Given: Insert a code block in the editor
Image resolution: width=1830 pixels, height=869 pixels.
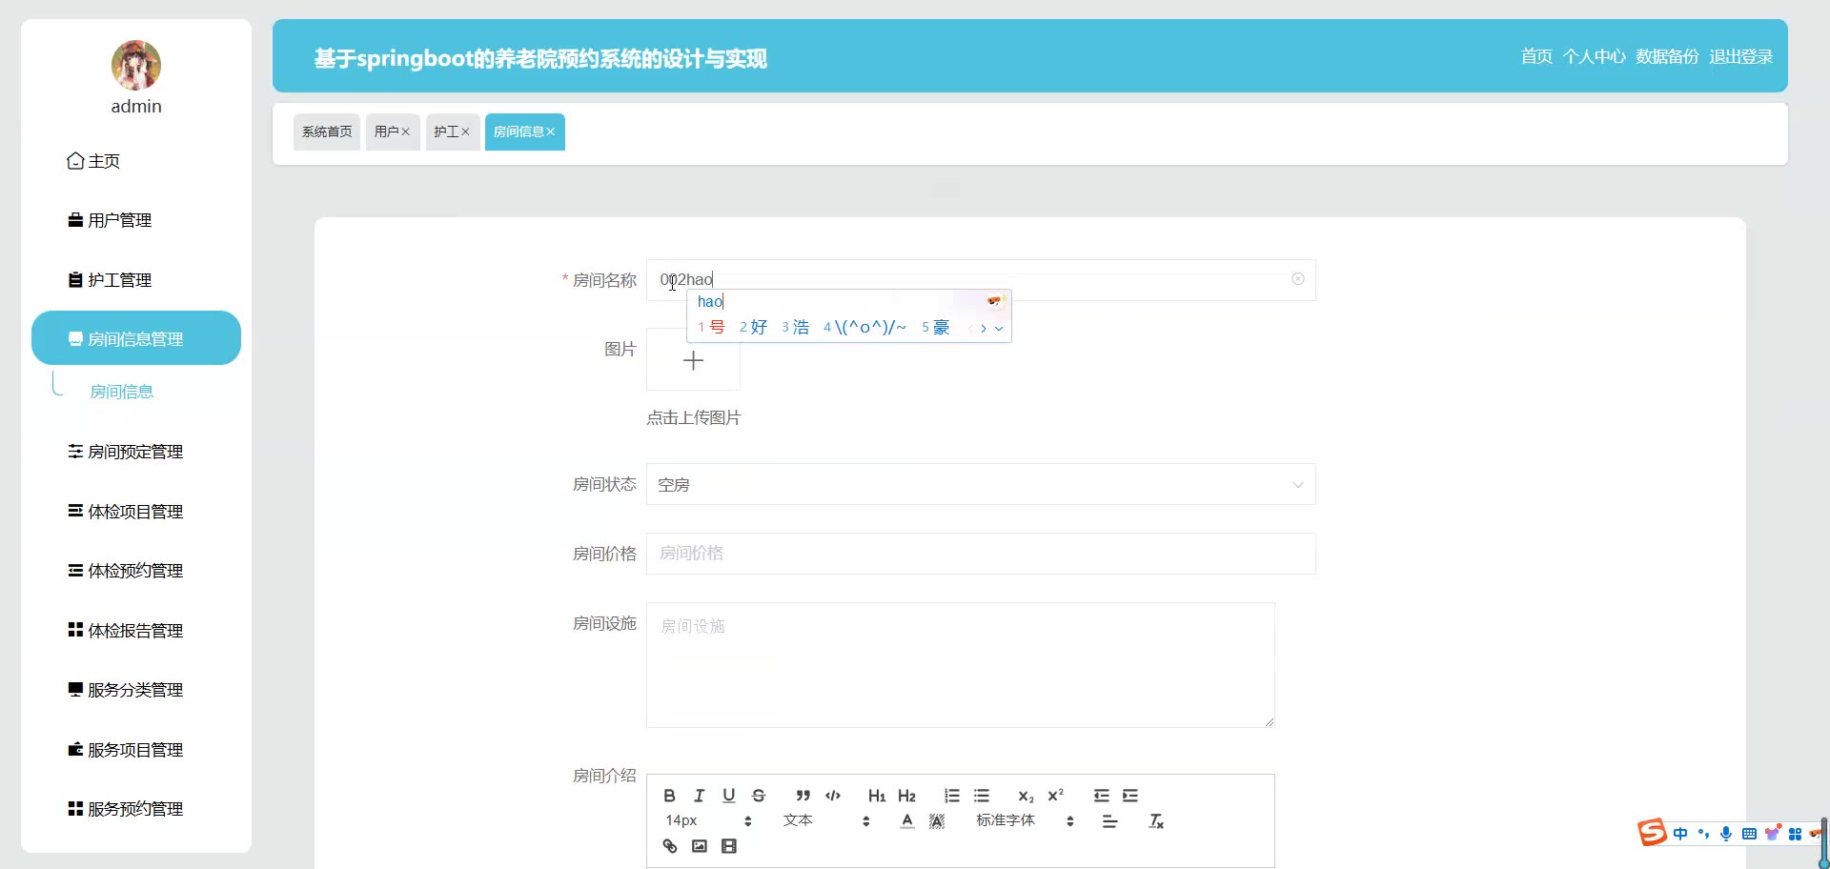Looking at the screenshot, I should point(833,796).
